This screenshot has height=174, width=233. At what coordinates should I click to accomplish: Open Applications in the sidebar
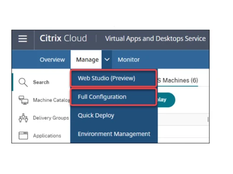pyautogui.click(x=47, y=135)
